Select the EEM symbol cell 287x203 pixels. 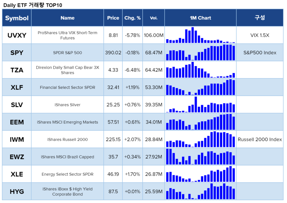(17, 122)
